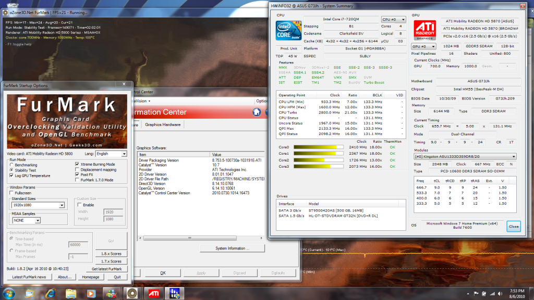
Task: Select the ST9500420AS drive row
Action: [341, 210]
